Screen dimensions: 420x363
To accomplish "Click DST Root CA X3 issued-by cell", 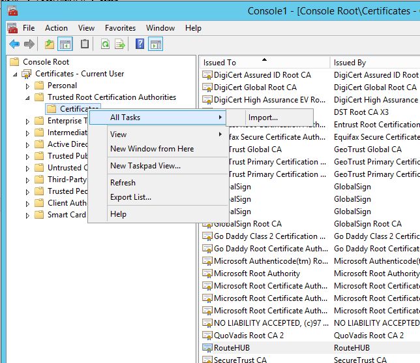I will tap(361, 112).
